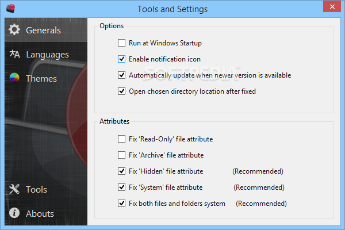Open the Tools section label
This screenshot has width=345, height=230.
pos(36,189)
